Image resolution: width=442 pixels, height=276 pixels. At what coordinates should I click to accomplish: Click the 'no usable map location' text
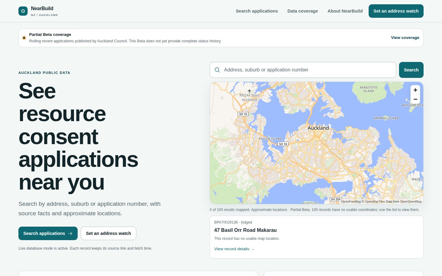tap(247, 239)
